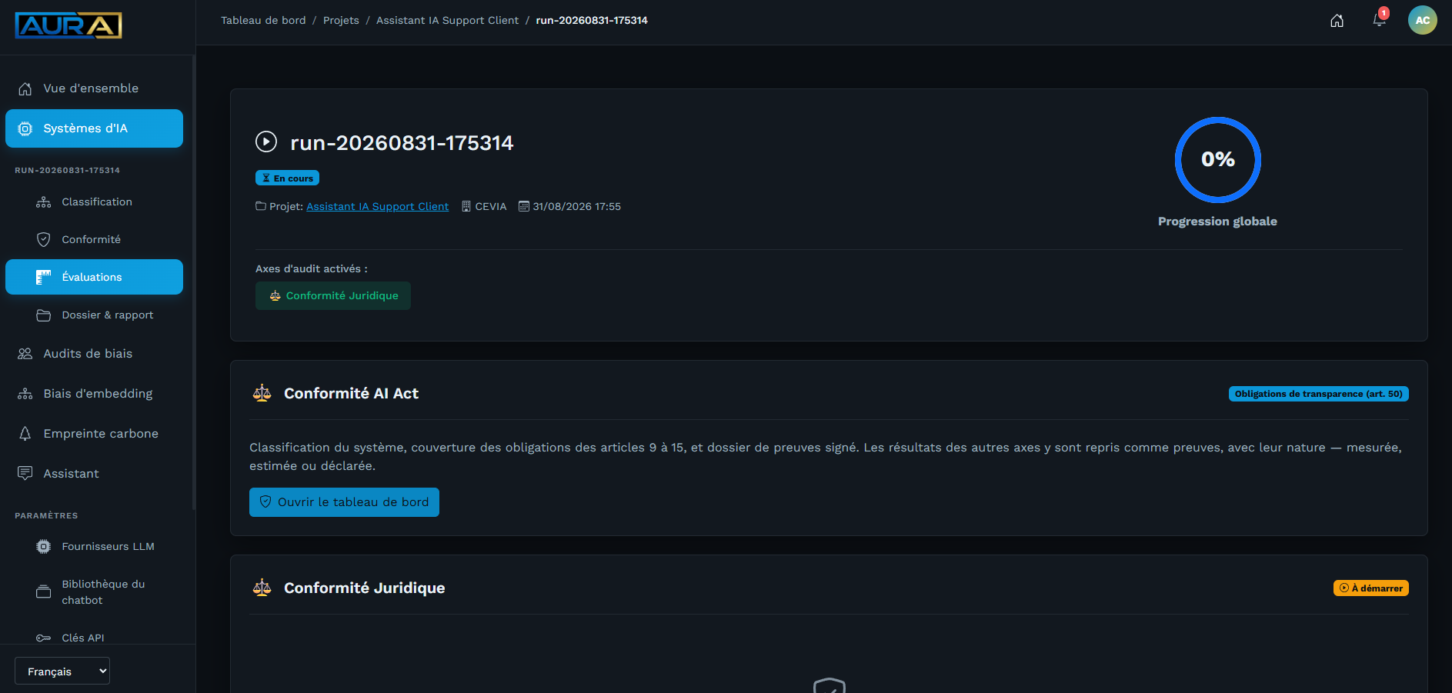Open the home icon in top bar
Image resolution: width=1452 pixels, height=693 pixels.
(x=1337, y=21)
